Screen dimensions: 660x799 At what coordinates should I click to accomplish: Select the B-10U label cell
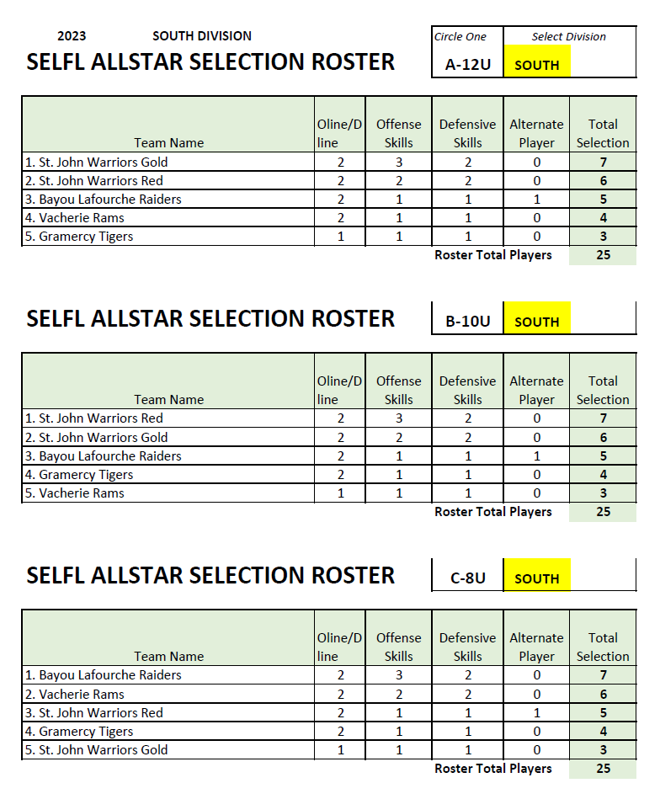pos(467,321)
